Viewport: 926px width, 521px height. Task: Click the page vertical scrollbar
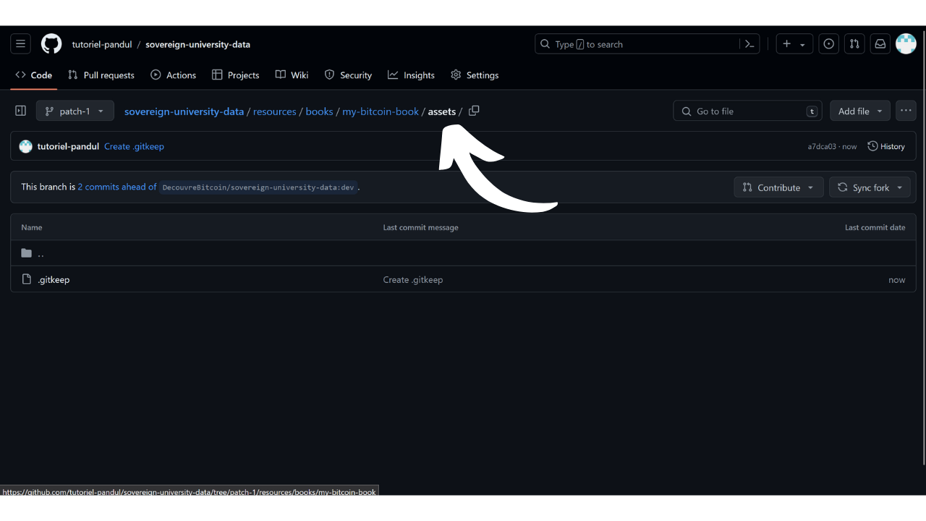[x=923, y=246]
